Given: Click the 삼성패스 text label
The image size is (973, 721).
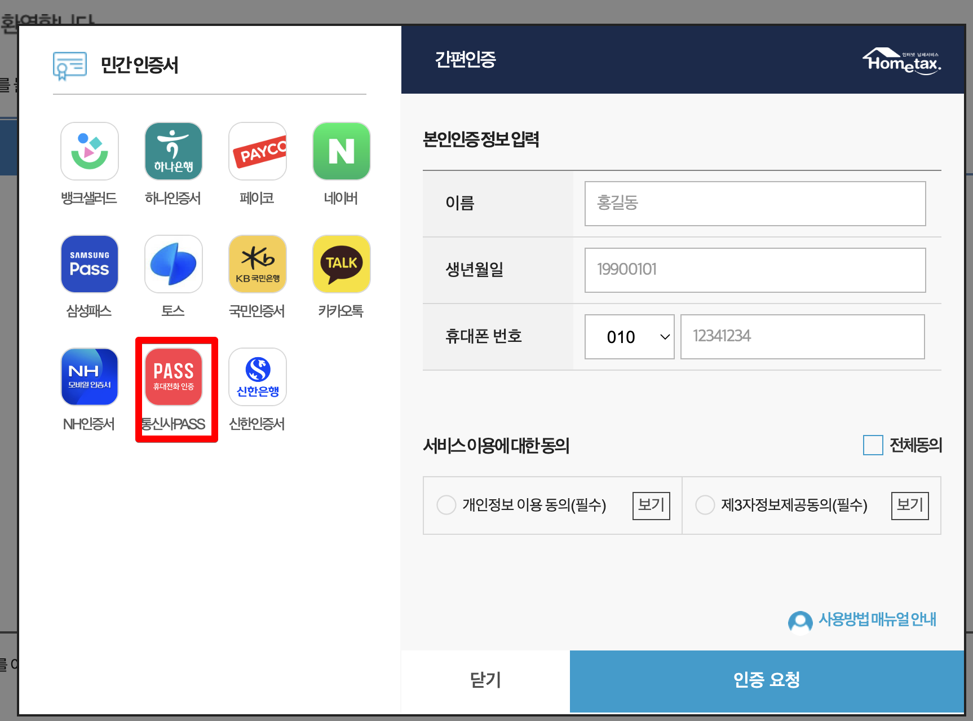Looking at the screenshot, I should coord(89,311).
